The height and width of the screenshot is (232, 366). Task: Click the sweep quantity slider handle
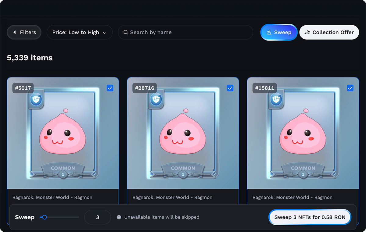coord(45,217)
